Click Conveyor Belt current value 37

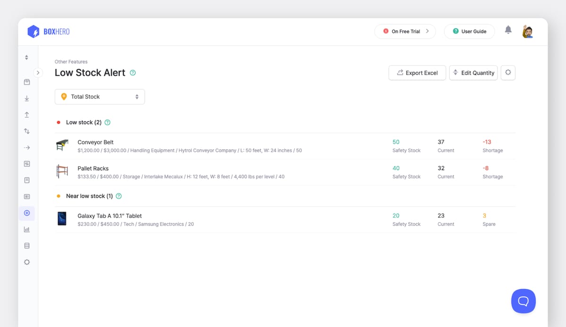coord(441,142)
